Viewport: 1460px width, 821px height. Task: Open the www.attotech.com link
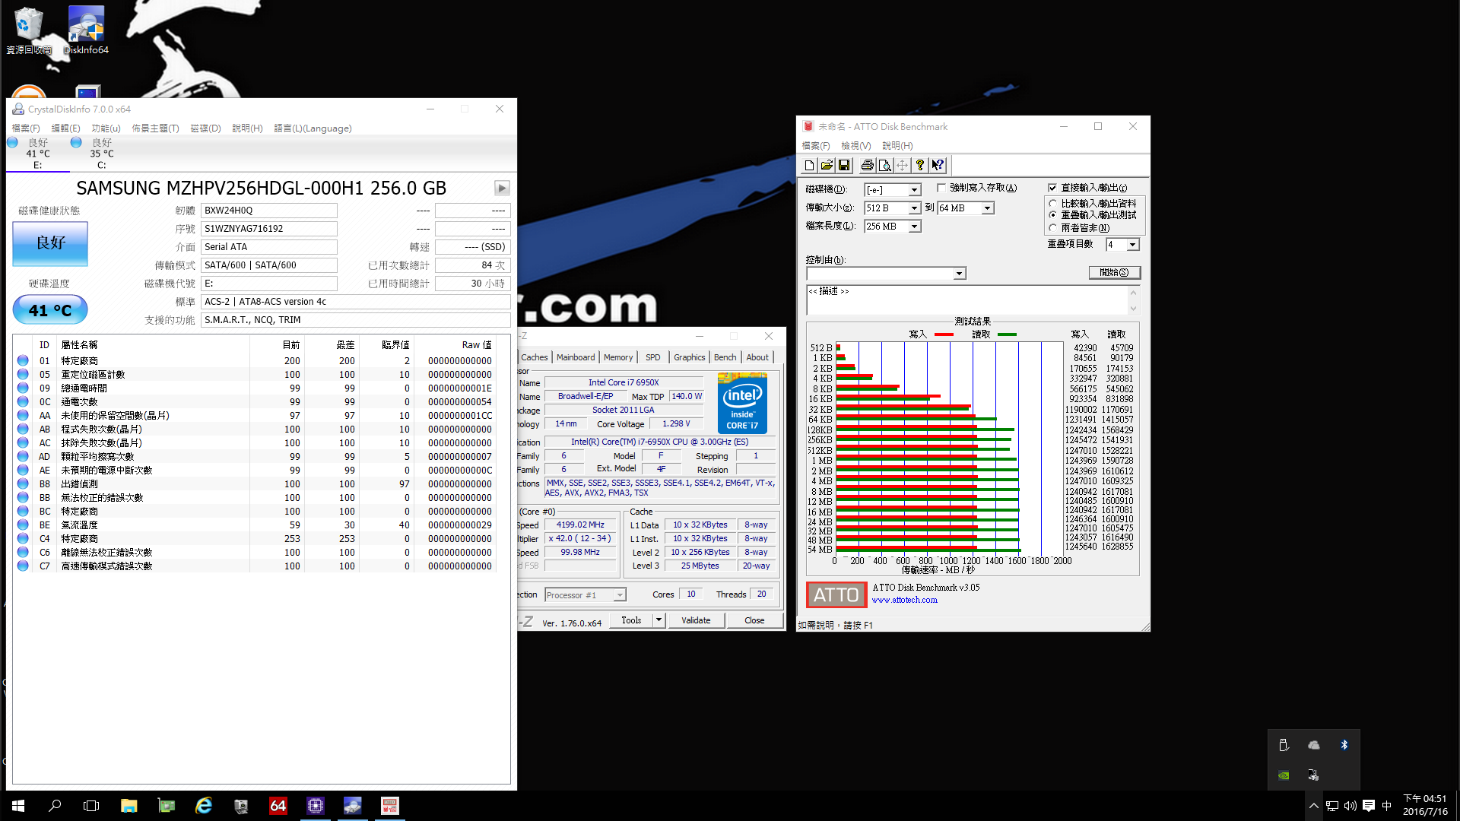tap(905, 600)
